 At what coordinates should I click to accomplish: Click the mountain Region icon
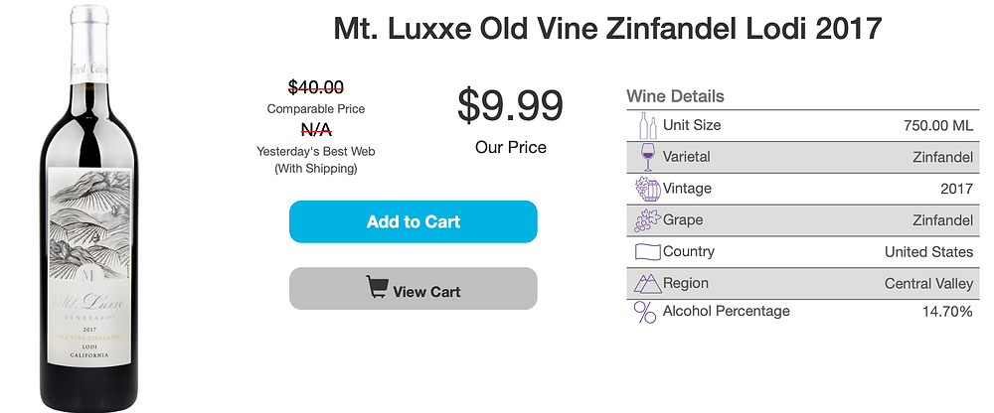click(647, 283)
